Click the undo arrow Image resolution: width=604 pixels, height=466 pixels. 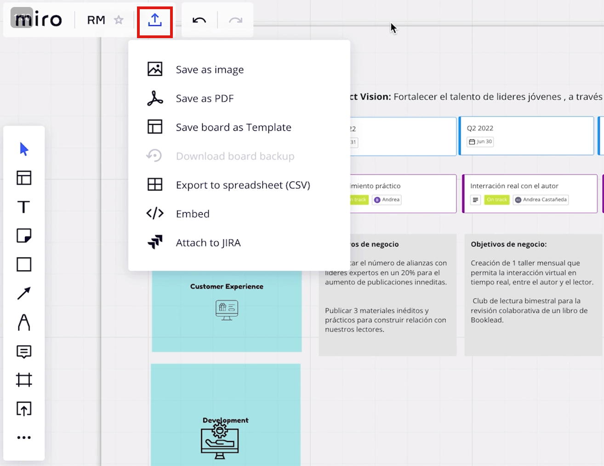click(x=199, y=20)
